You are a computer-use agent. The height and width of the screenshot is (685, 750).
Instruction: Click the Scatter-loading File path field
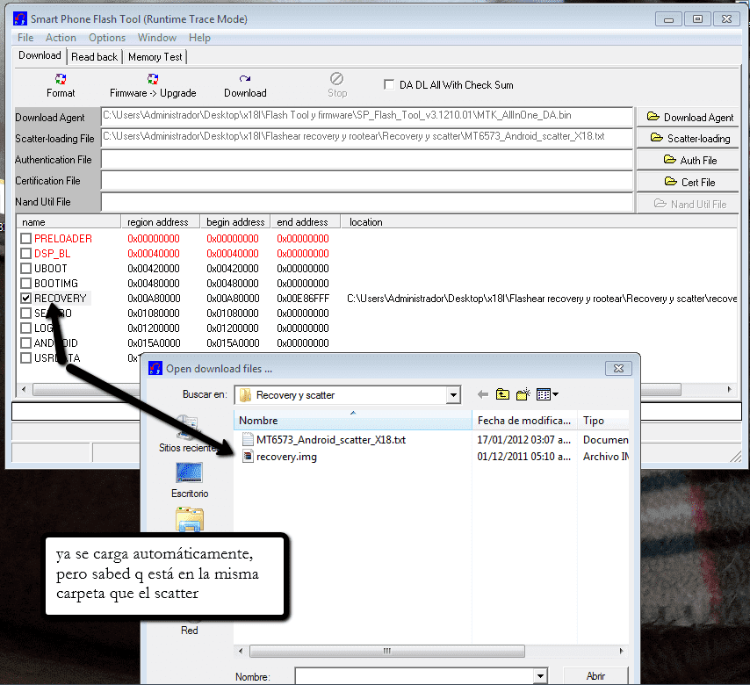[367, 136]
